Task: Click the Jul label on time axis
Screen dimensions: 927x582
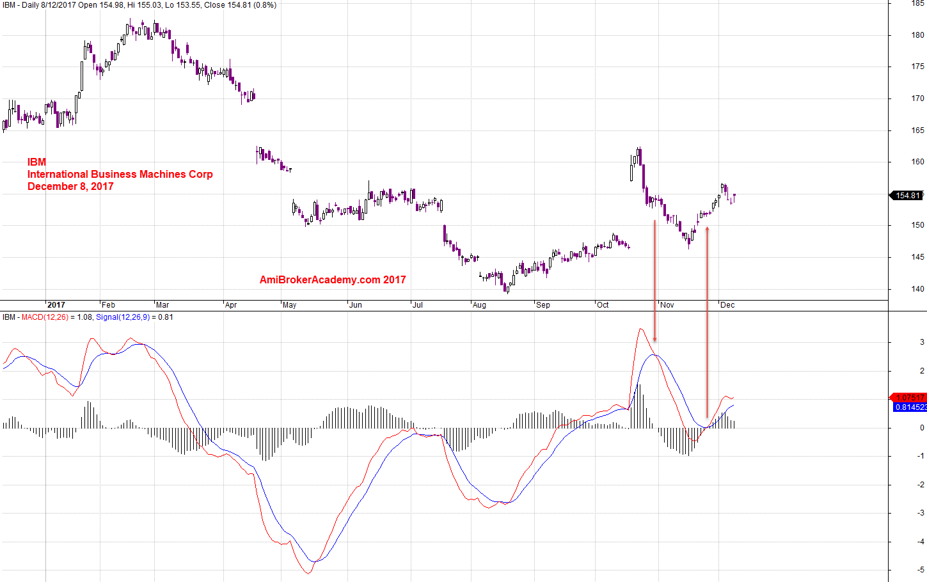Action: click(418, 305)
